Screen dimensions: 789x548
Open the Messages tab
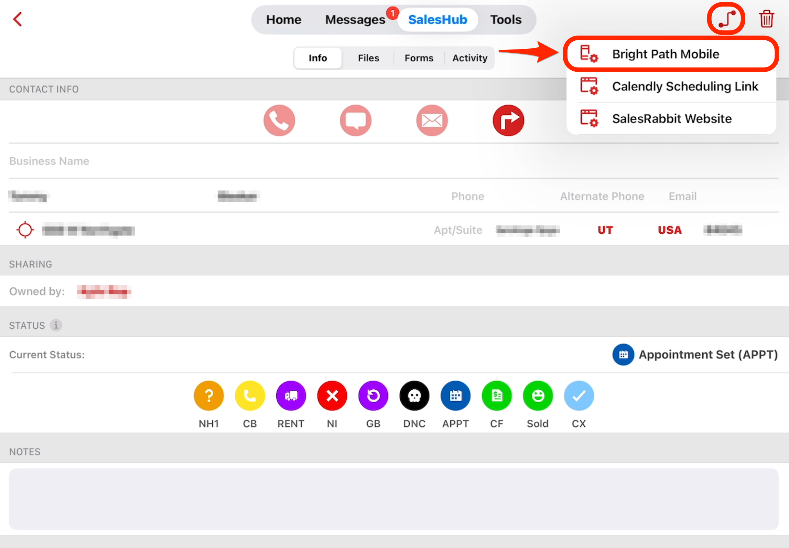(355, 20)
